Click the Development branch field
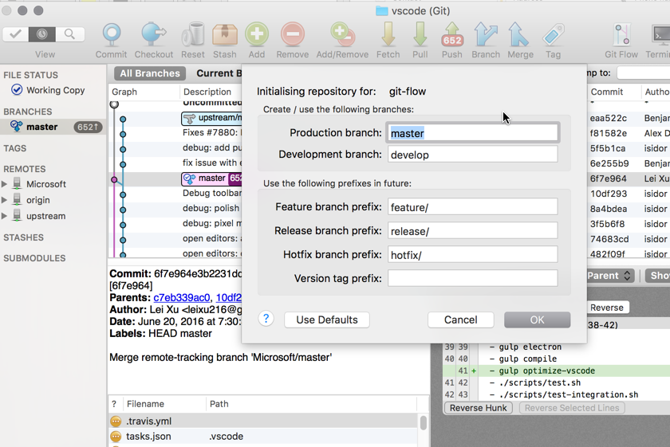The width and height of the screenshot is (670, 447). (472, 155)
